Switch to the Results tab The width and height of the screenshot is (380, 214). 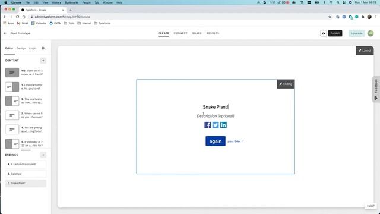tap(213, 33)
